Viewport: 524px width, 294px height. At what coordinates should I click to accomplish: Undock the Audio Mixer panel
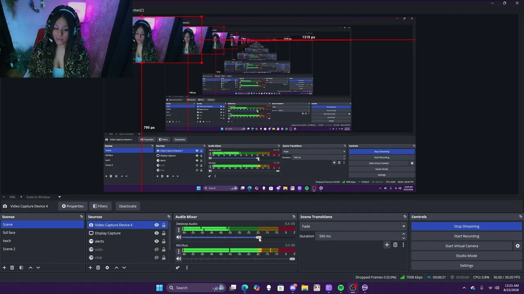[294, 217]
